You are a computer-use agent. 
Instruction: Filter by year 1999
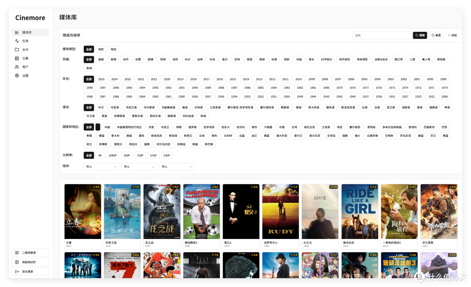[443, 79]
